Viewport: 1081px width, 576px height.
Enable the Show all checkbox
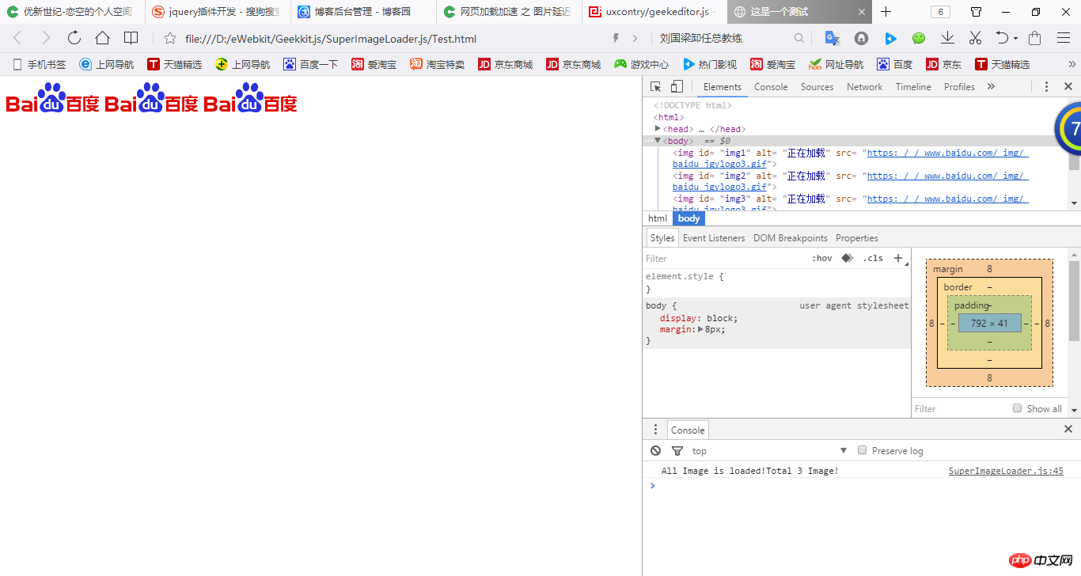(x=1018, y=408)
